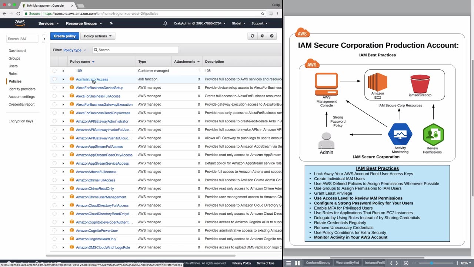The image size is (474, 267).
Task: Switch to the ConfusedDeputy tab
Action: [318, 263]
